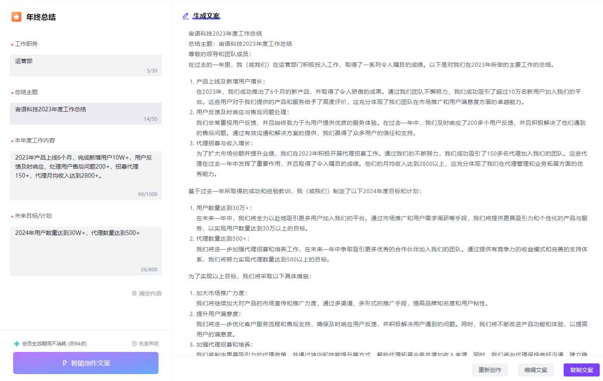This screenshot has width=603, height=381.
Task: Click the 工作职务 field label
Action: [x=26, y=44]
